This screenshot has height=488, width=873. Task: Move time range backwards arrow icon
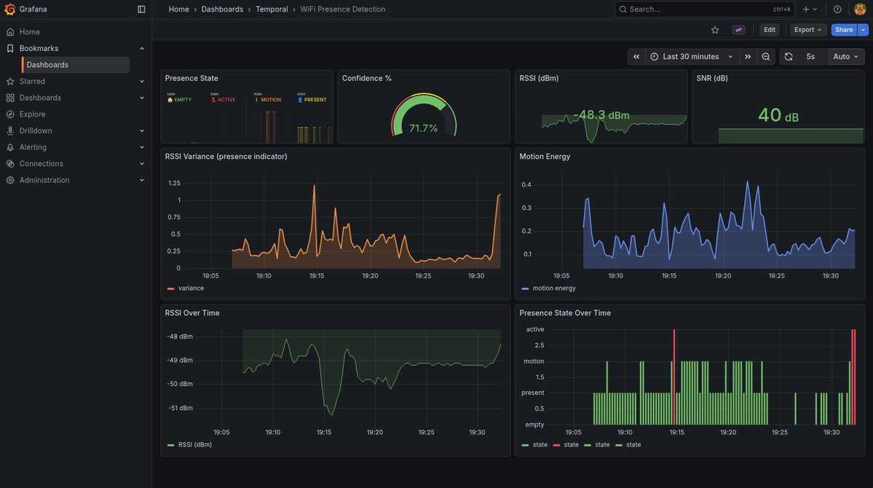coord(636,57)
